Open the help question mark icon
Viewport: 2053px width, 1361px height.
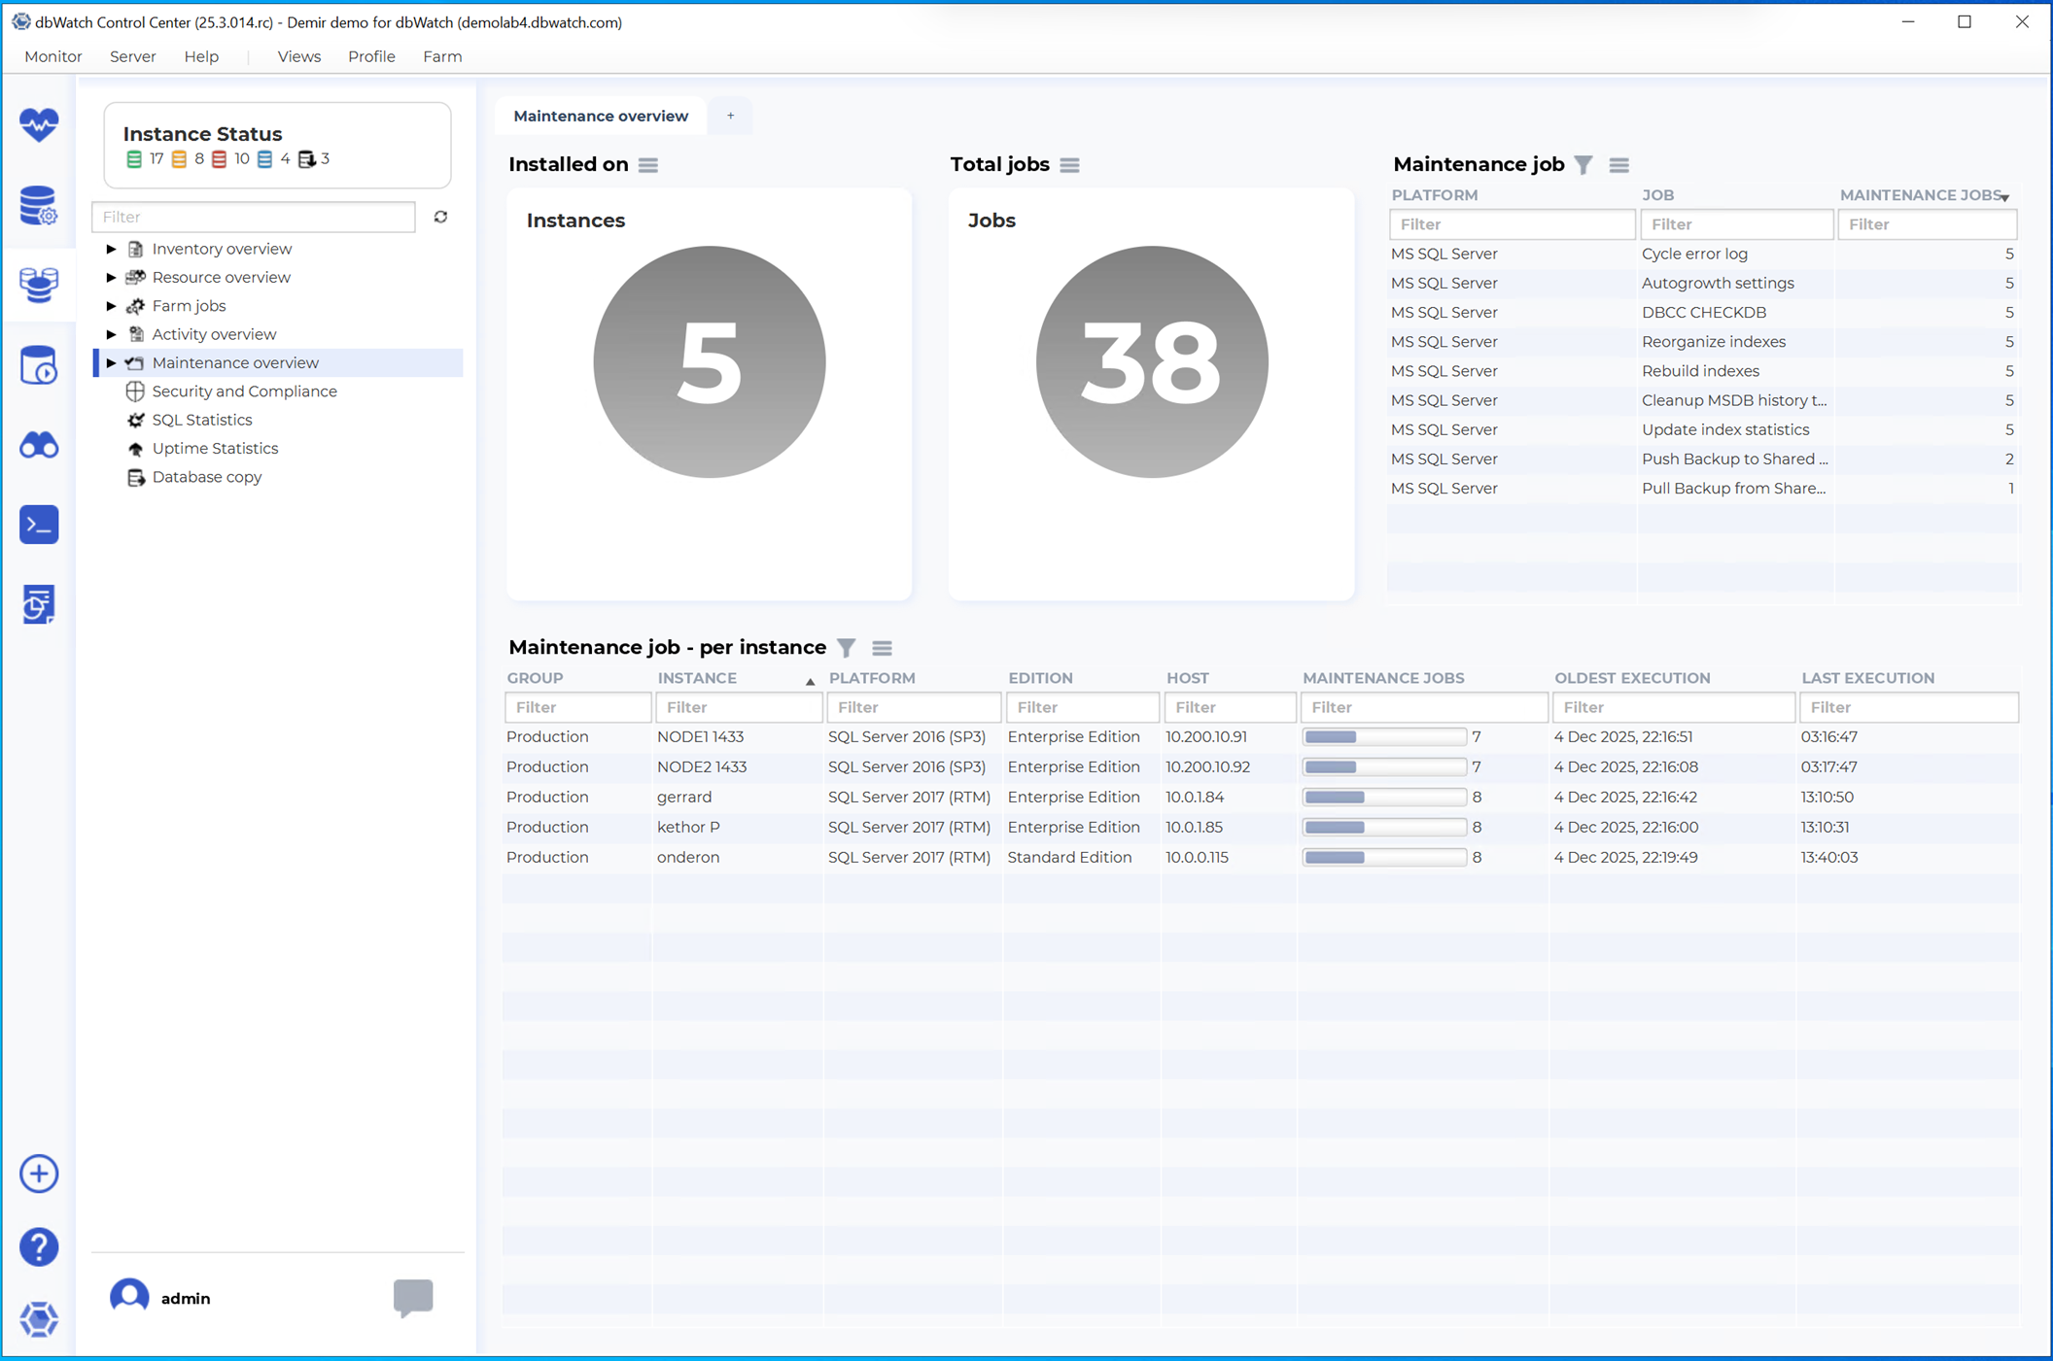pyautogui.click(x=39, y=1246)
